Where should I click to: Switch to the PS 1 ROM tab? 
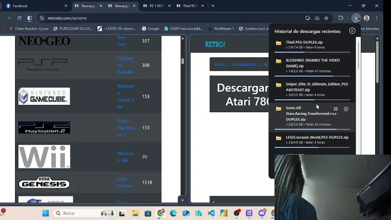156,6
